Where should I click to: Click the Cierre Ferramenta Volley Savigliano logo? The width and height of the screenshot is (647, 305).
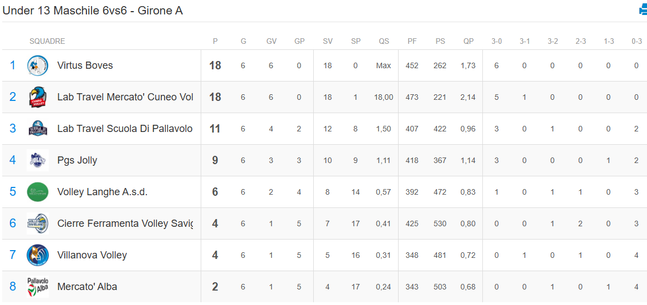tap(38, 224)
